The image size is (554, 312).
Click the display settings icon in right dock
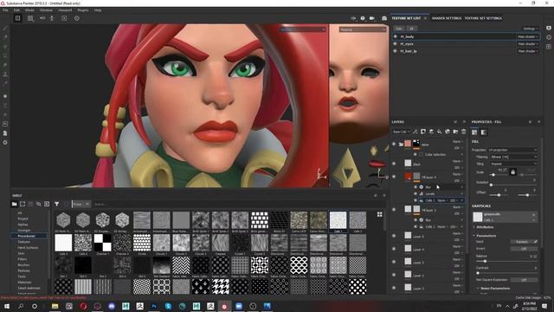click(x=549, y=28)
